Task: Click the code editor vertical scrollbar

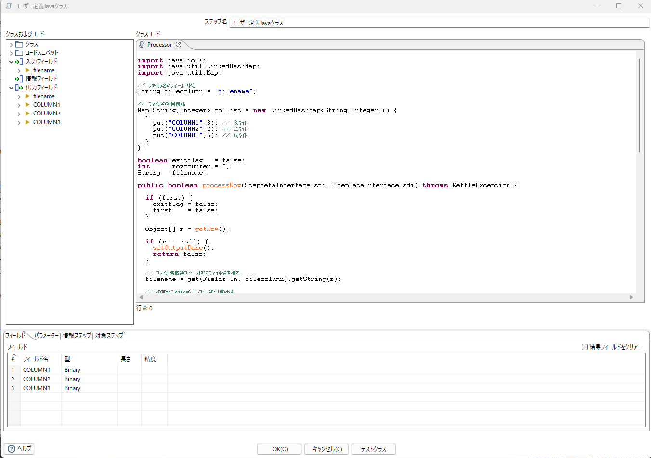Action: pyautogui.click(x=639, y=105)
